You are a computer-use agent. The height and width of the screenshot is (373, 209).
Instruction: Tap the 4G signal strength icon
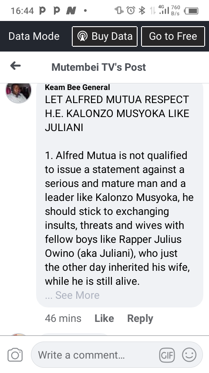coord(163,10)
